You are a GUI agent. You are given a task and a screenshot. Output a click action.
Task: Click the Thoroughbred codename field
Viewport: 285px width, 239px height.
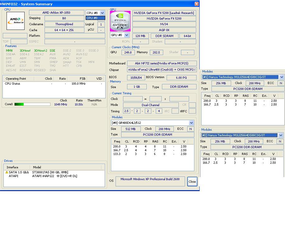(64, 24)
